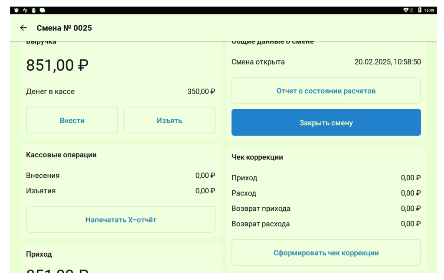
Task: Go back using the arrow icon
Action: coord(23,28)
